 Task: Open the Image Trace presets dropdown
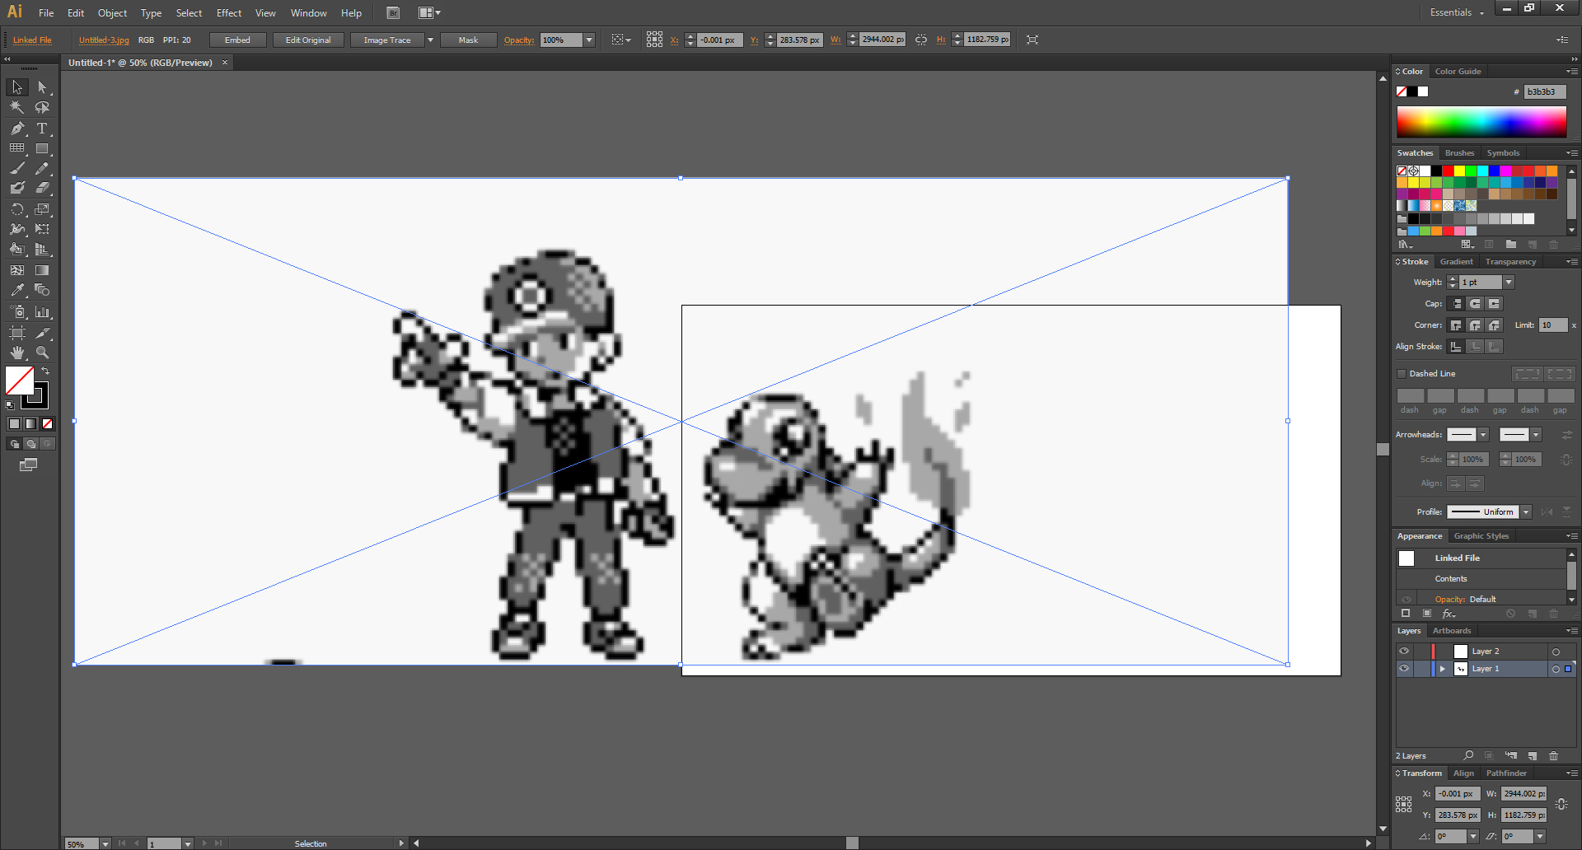pos(430,40)
